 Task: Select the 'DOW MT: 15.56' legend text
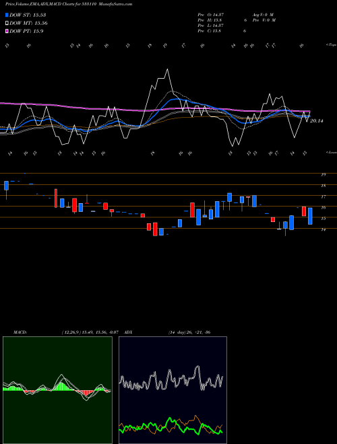[x=28, y=24]
